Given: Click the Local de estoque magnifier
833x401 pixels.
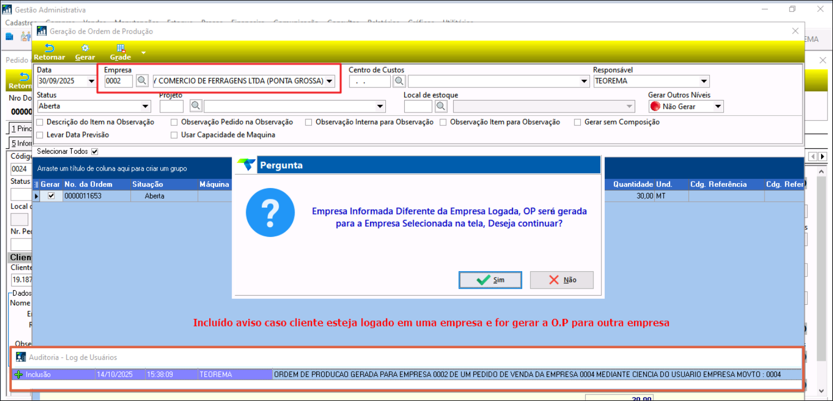Looking at the screenshot, I should (441, 106).
